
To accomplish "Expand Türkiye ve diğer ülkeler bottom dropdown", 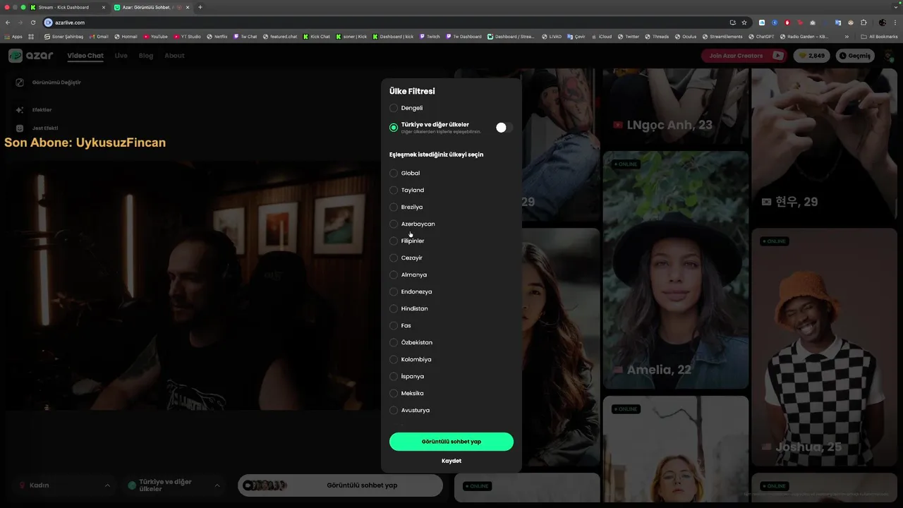I will pos(174,485).
